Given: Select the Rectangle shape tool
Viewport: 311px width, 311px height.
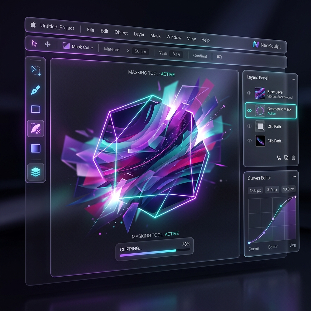Looking at the screenshot, I should pos(36,109).
